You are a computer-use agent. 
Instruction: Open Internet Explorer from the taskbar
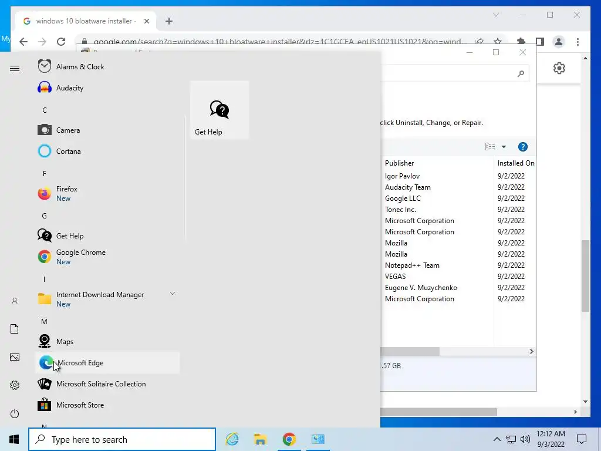pyautogui.click(x=232, y=439)
